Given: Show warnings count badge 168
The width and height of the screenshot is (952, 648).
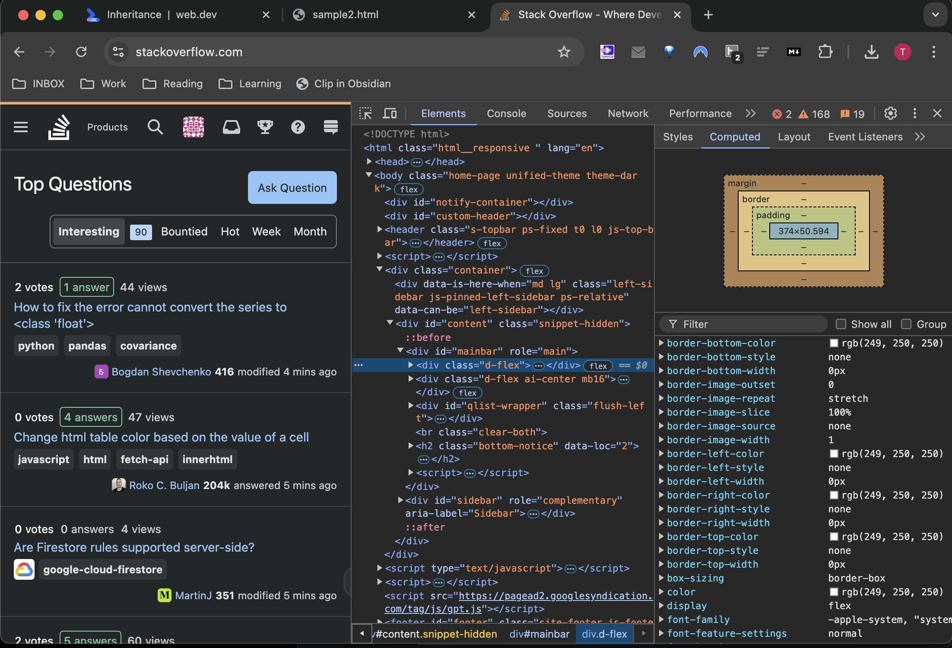Looking at the screenshot, I should tap(814, 114).
